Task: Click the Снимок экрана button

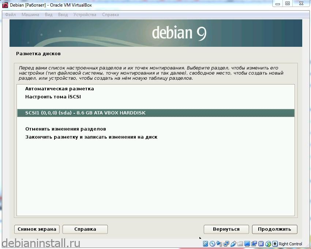Action: pos(37,229)
